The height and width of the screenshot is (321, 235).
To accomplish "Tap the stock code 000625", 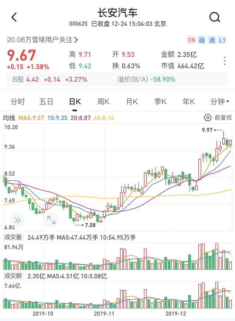I will 78,24.
